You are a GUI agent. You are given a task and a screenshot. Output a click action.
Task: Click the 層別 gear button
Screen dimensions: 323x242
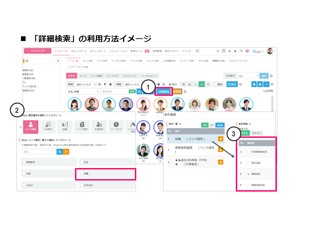173,84
